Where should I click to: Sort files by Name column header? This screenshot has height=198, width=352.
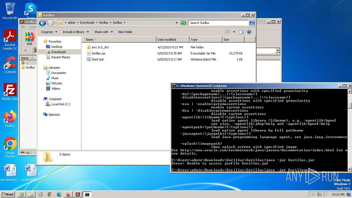click(x=119, y=40)
